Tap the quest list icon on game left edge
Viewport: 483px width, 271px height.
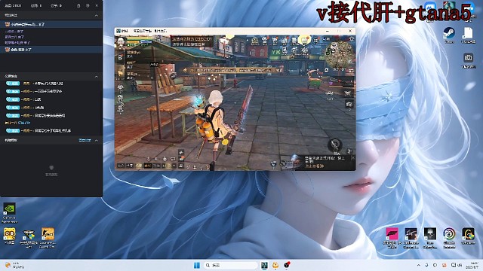point(120,57)
